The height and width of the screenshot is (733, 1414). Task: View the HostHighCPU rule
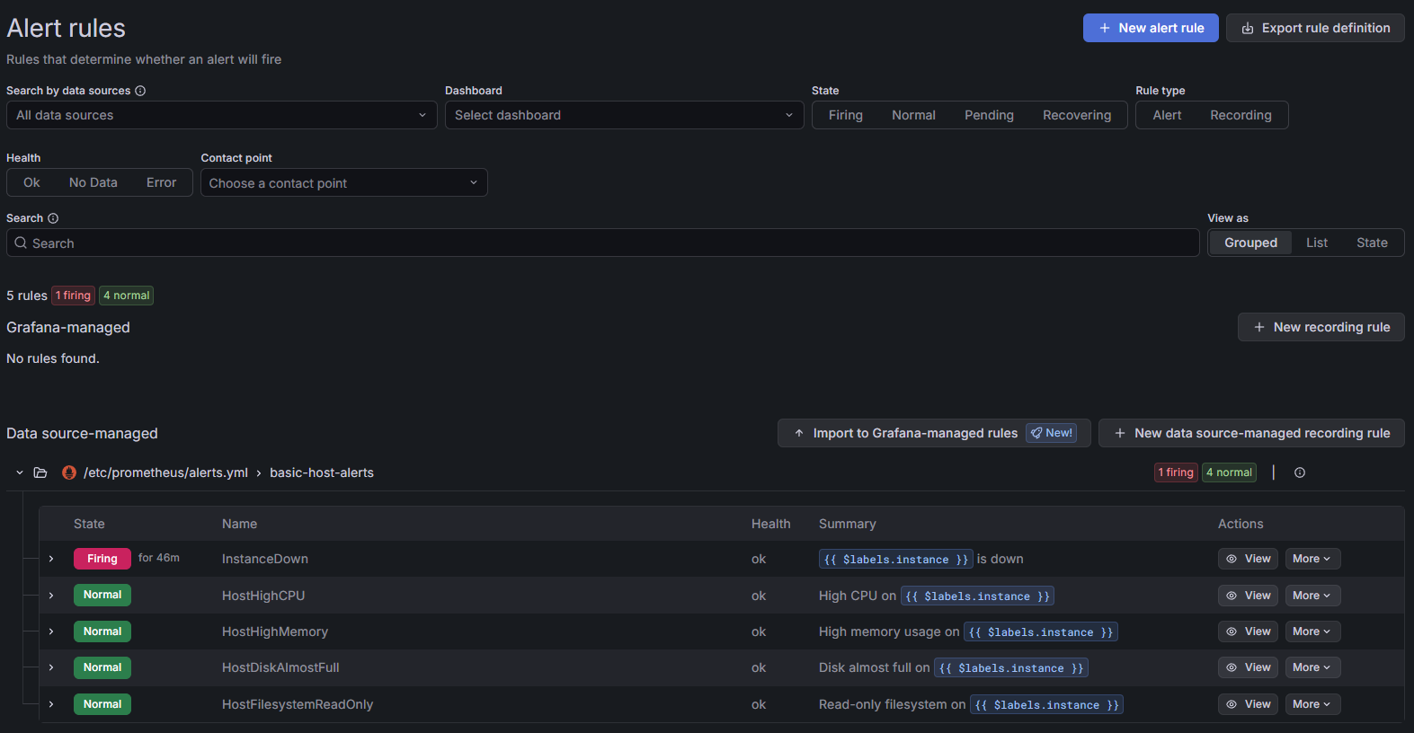pos(1248,596)
